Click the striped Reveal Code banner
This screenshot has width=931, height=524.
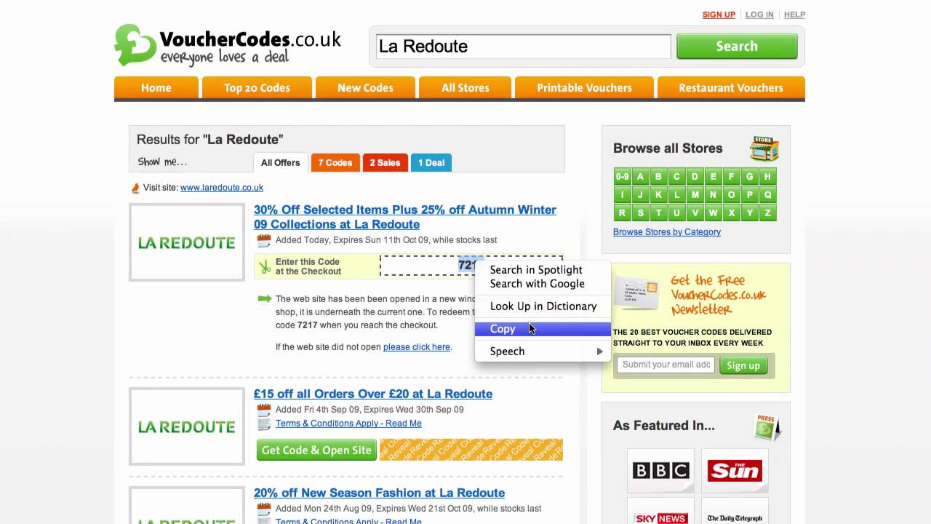(471, 450)
